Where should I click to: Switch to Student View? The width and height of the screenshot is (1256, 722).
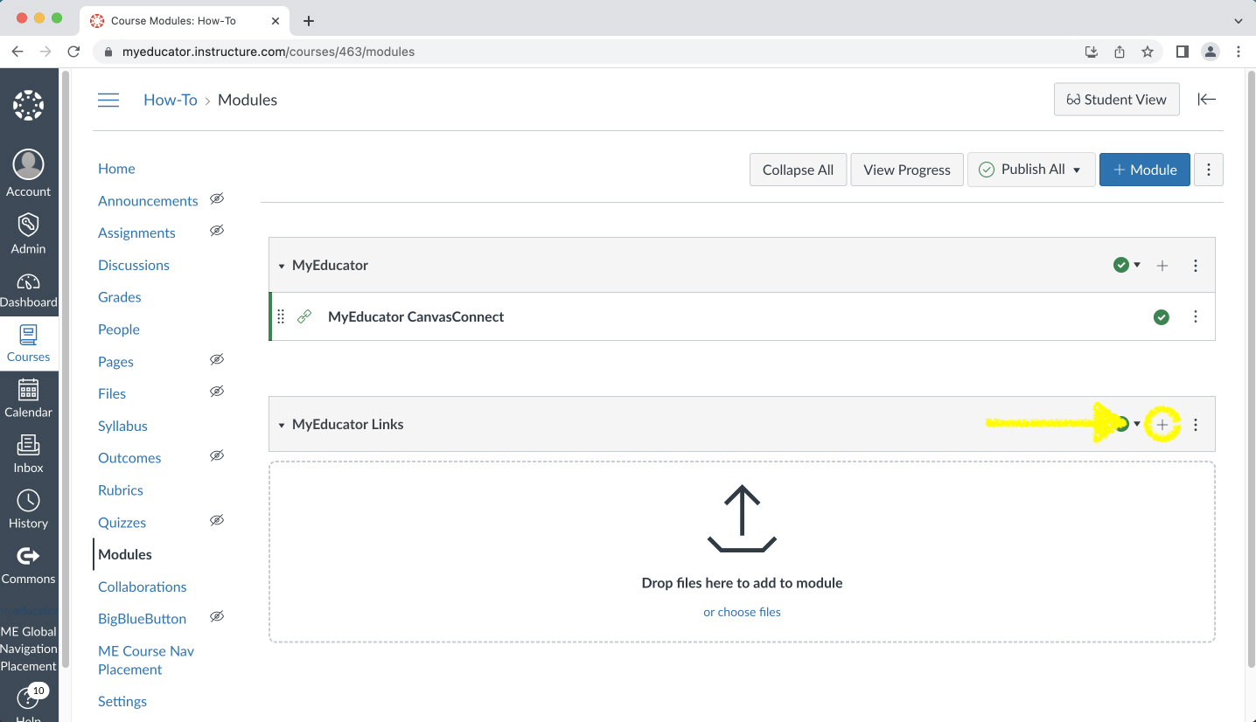pos(1117,100)
